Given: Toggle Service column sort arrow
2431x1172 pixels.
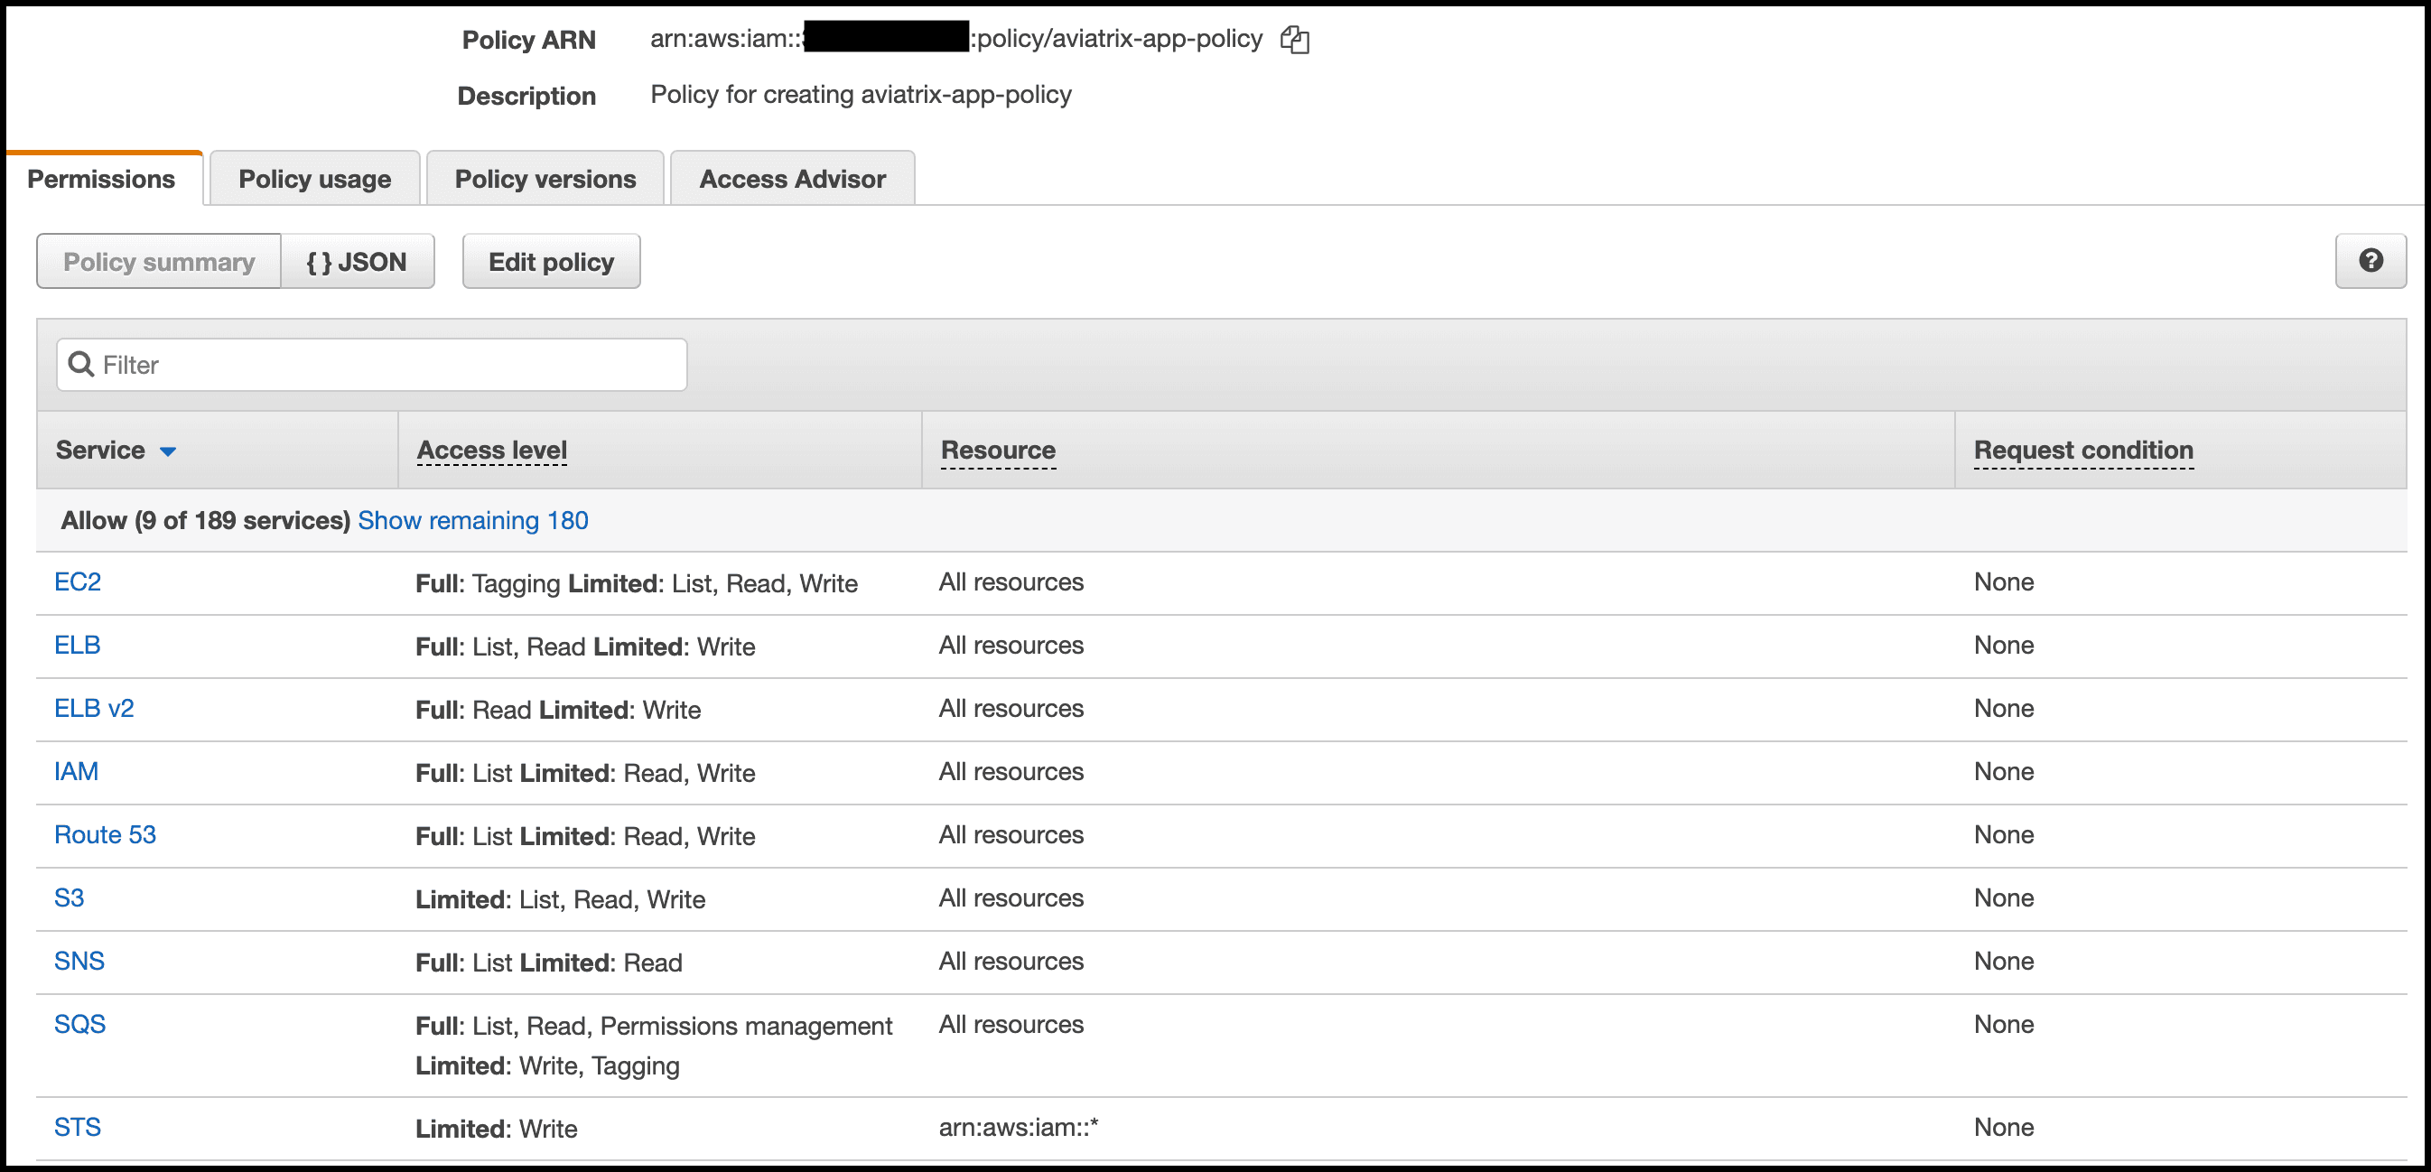Looking at the screenshot, I should coord(168,451).
